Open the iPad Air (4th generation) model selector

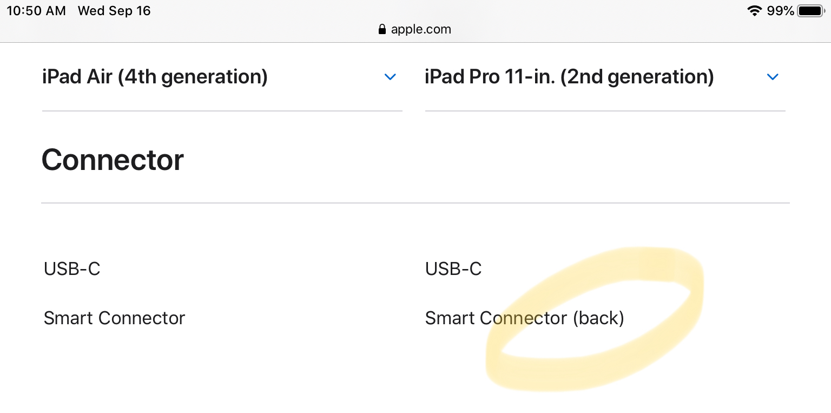coord(155,77)
